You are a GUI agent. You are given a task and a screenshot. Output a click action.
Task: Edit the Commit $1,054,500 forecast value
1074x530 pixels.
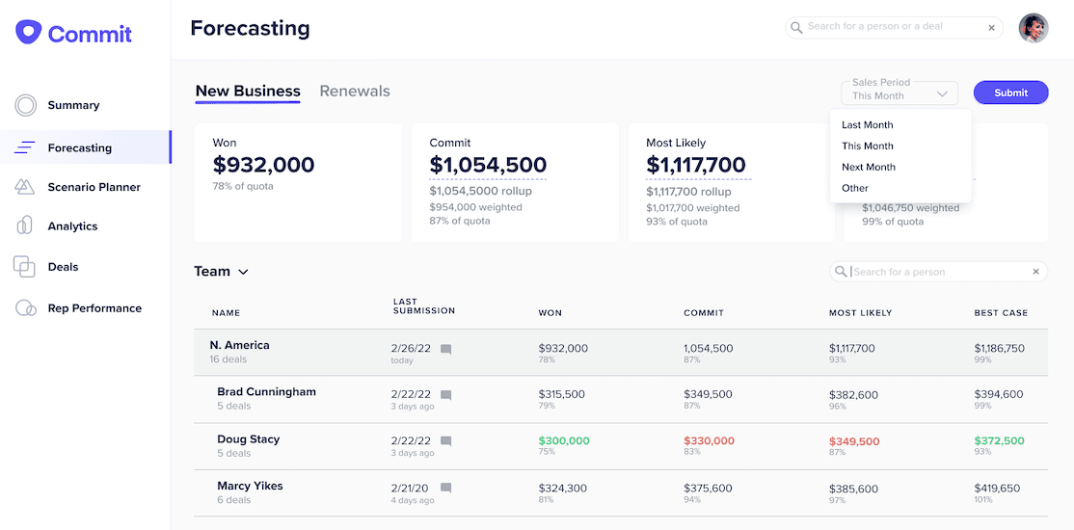click(x=488, y=166)
